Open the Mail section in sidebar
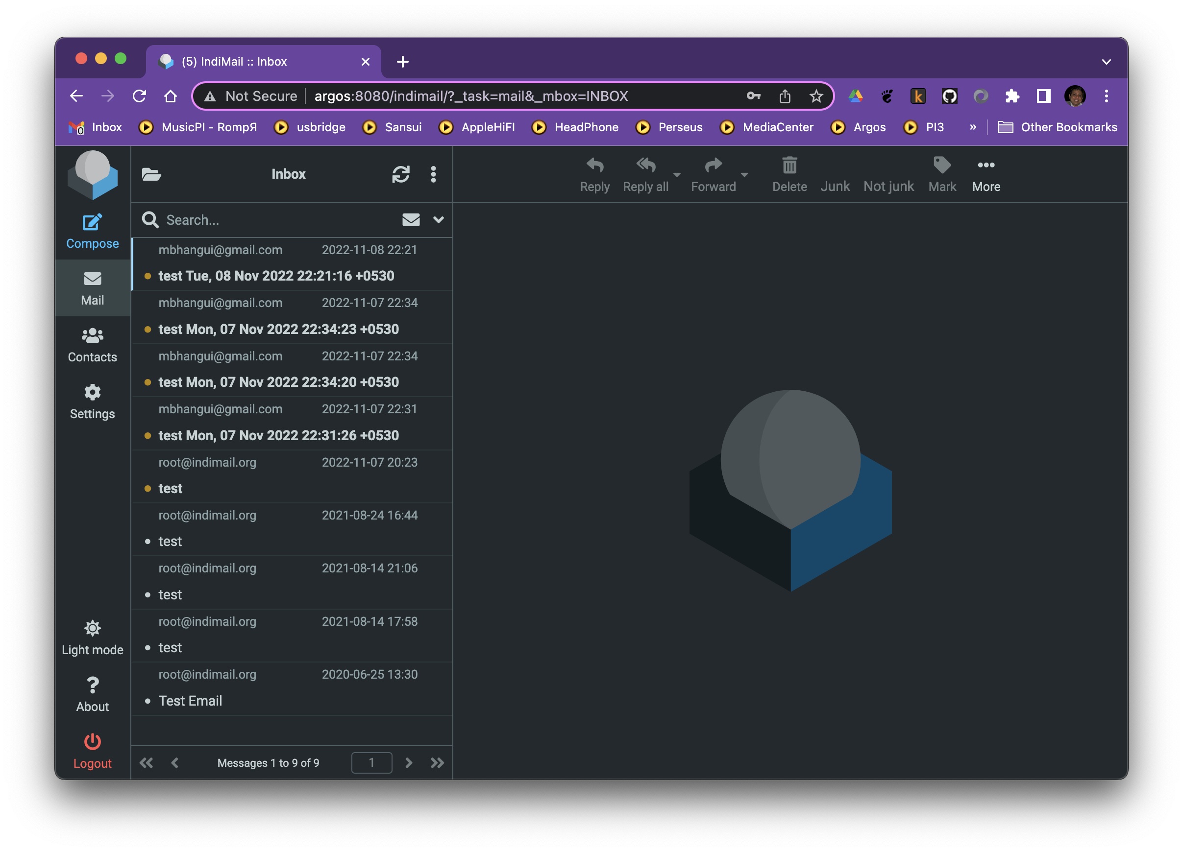This screenshot has height=852, width=1183. click(x=92, y=288)
